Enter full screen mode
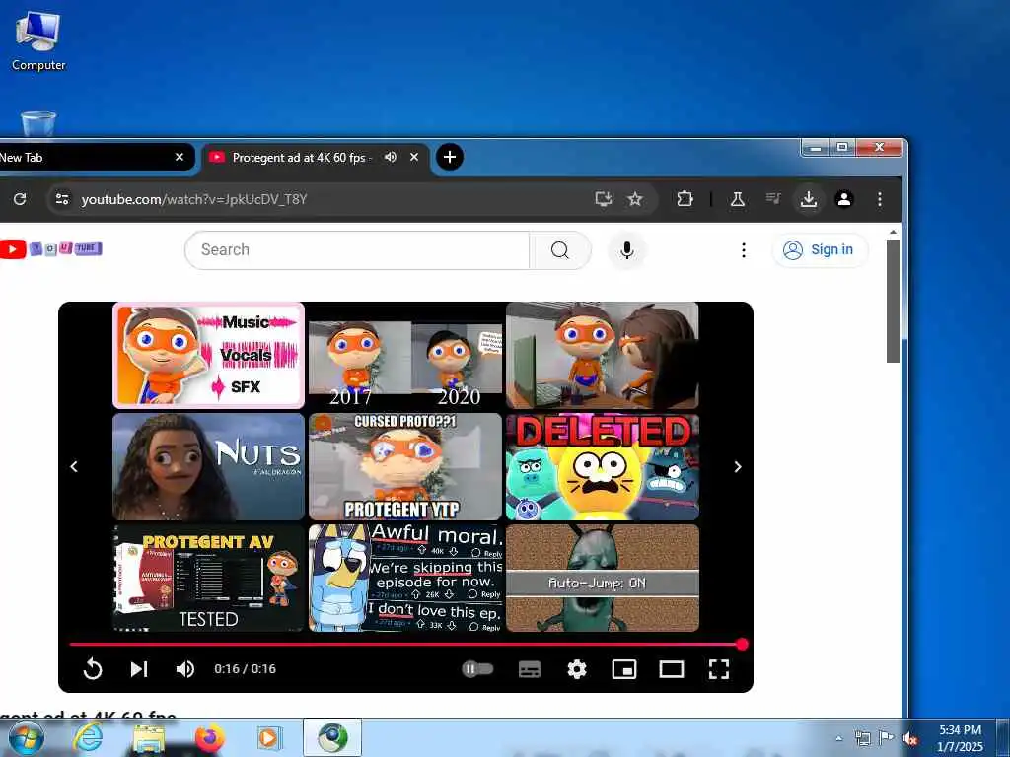This screenshot has width=1010, height=757. click(719, 669)
